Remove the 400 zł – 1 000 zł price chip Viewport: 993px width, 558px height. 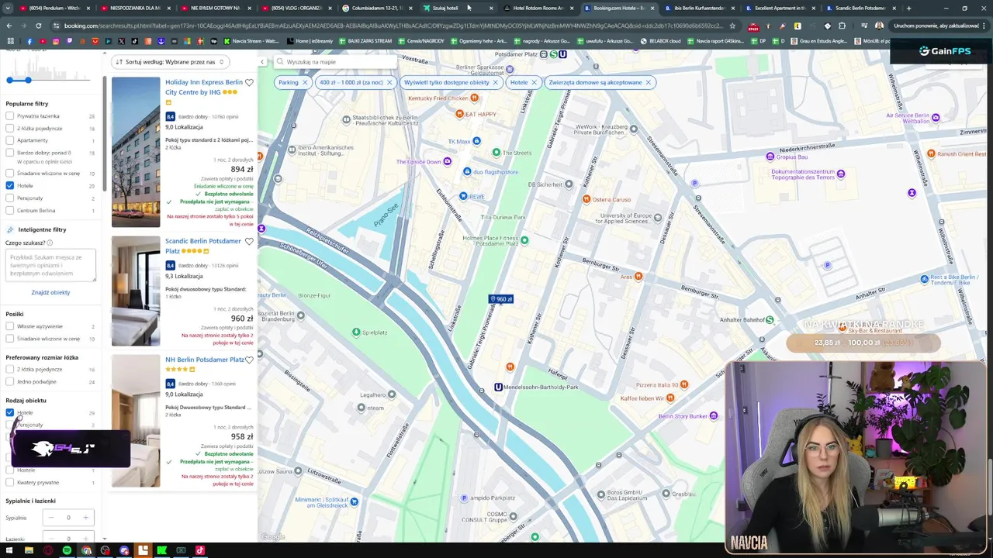click(389, 82)
